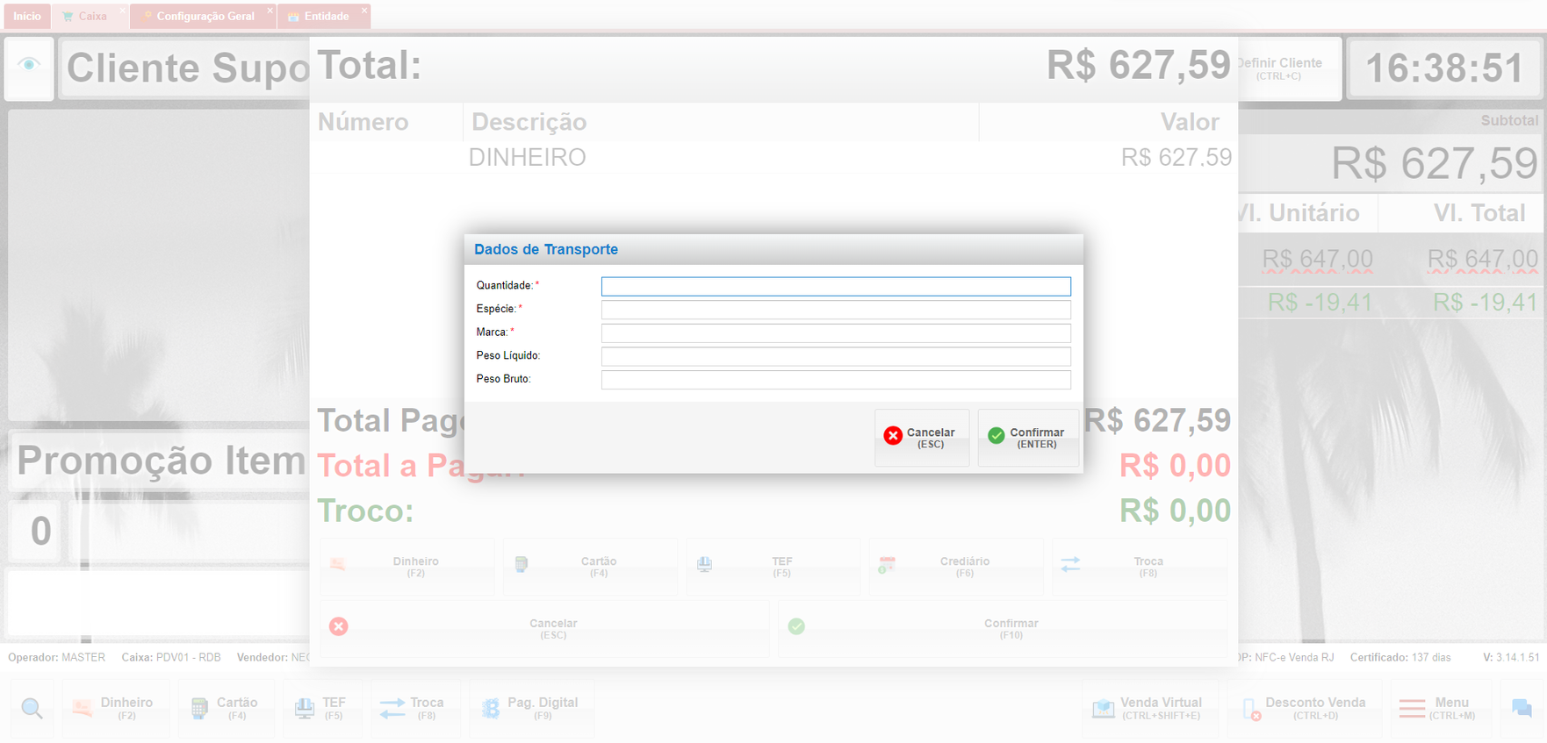This screenshot has height=743, width=1547.
Task: Select the Marca text field
Action: [x=835, y=333]
